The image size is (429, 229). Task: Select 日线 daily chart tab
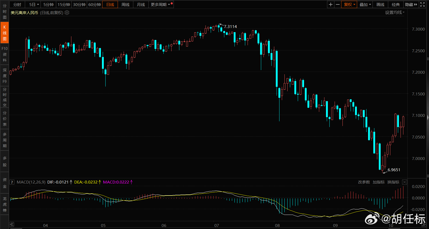click(110, 4)
